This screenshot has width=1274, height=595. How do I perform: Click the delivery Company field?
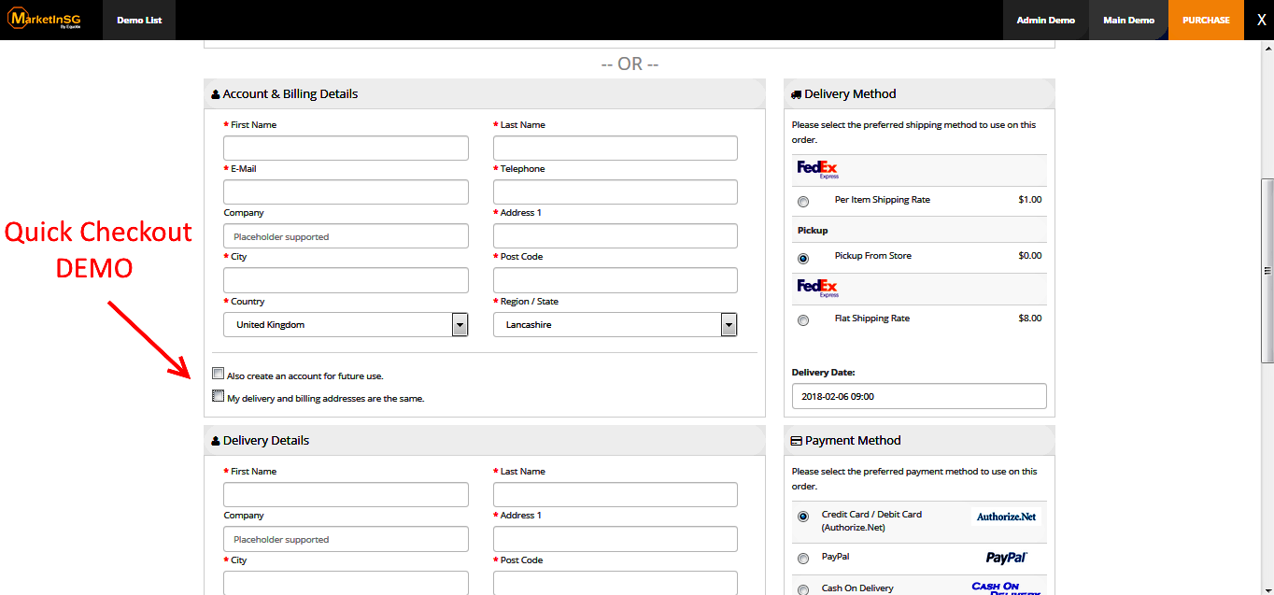(x=346, y=539)
